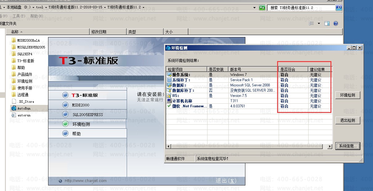Click the 检查项目 column header
This screenshot has width=373, height=191.
pyautogui.click(x=186, y=69)
